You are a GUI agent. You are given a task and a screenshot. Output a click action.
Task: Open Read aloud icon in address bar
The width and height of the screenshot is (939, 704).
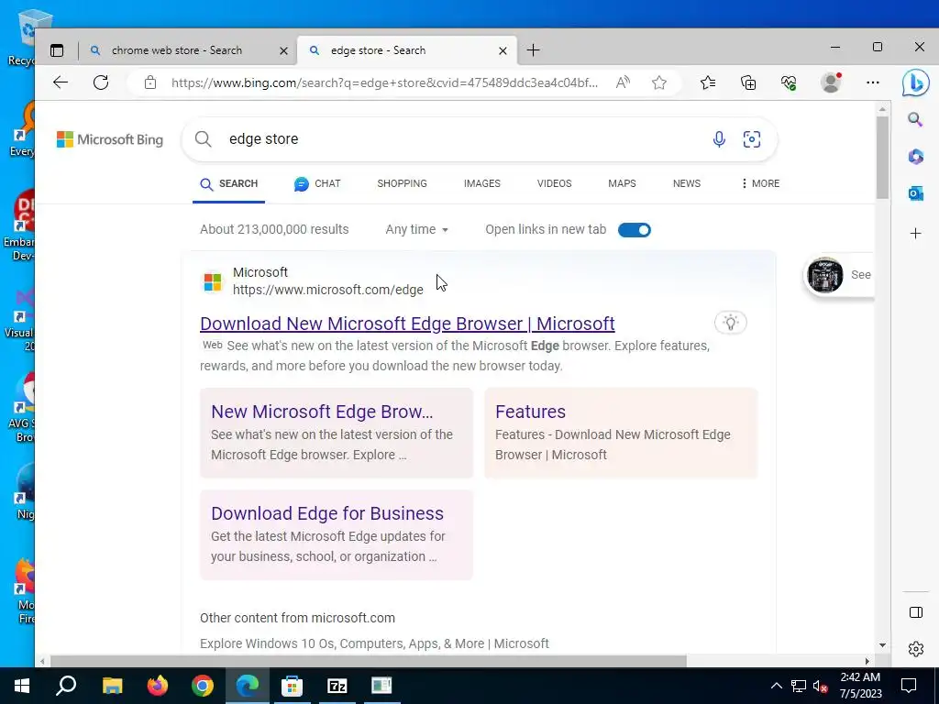[x=623, y=82]
